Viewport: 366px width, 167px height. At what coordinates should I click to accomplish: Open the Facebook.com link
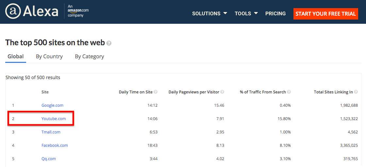point(55,146)
